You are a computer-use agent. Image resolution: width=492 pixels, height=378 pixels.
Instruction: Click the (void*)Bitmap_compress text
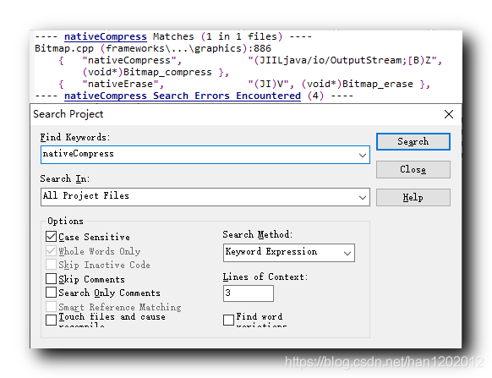click(147, 72)
